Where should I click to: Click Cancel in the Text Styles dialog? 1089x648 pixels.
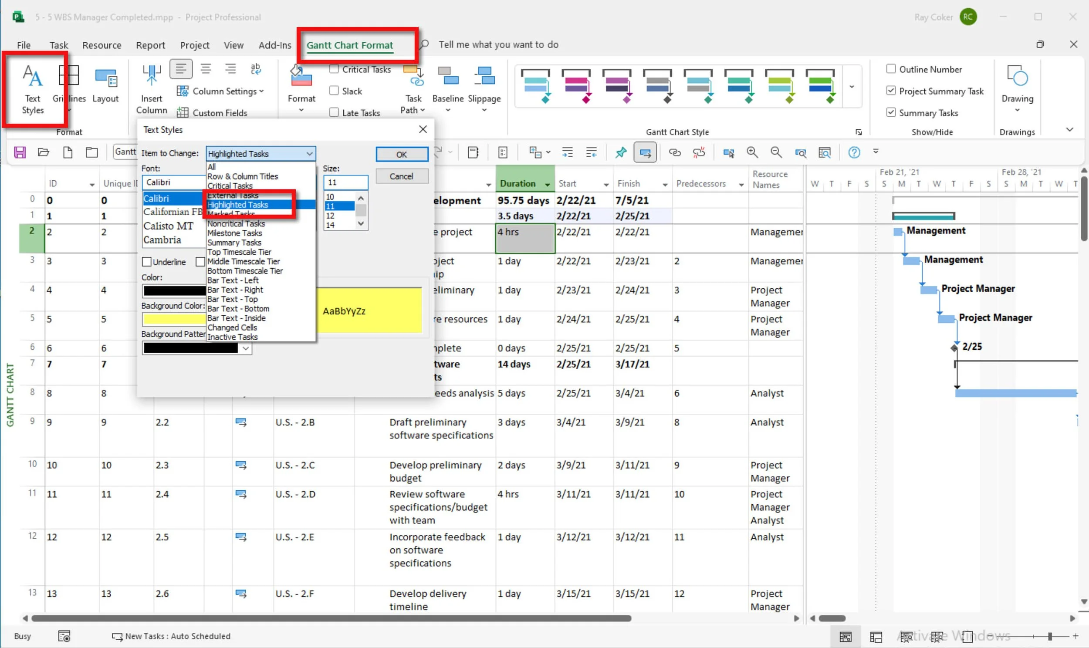(x=402, y=176)
